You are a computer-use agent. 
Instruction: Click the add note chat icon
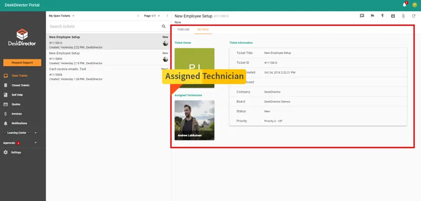point(362,16)
